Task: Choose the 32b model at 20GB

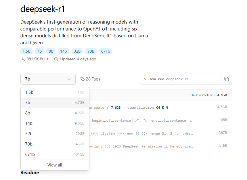Action: [55, 134]
